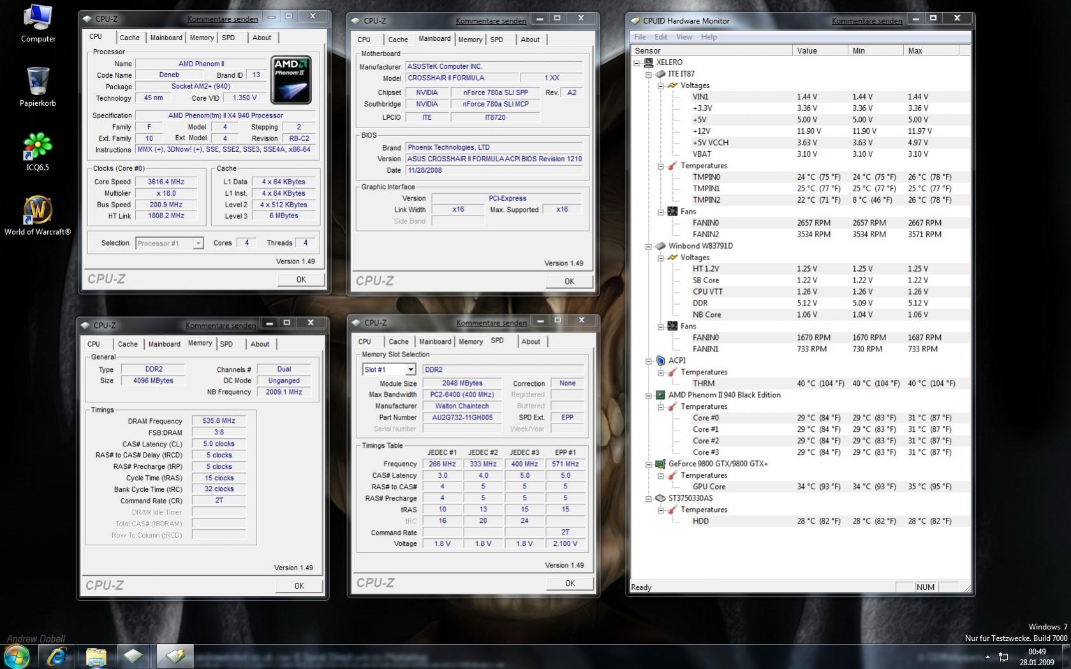Collapse the ACPI node
The image size is (1071, 669).
649,361
